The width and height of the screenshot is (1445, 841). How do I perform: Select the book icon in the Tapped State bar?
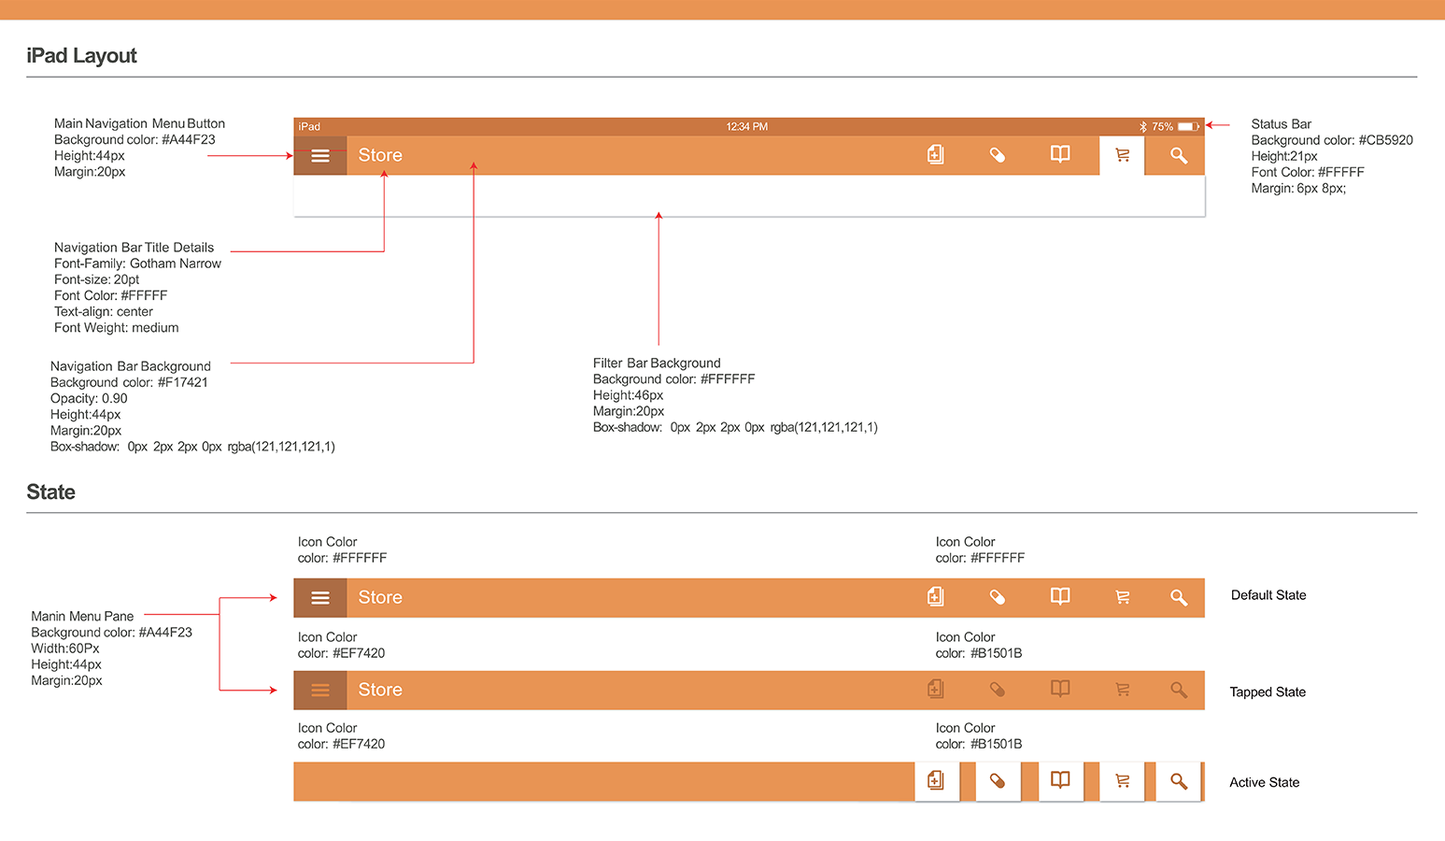(1060, 689)
